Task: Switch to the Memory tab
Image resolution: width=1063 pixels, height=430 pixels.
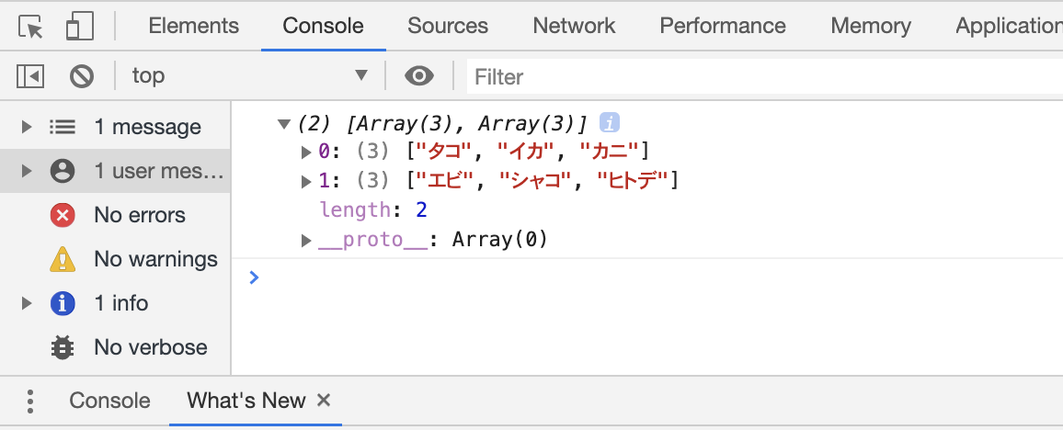Action: (x=871, y=26)
